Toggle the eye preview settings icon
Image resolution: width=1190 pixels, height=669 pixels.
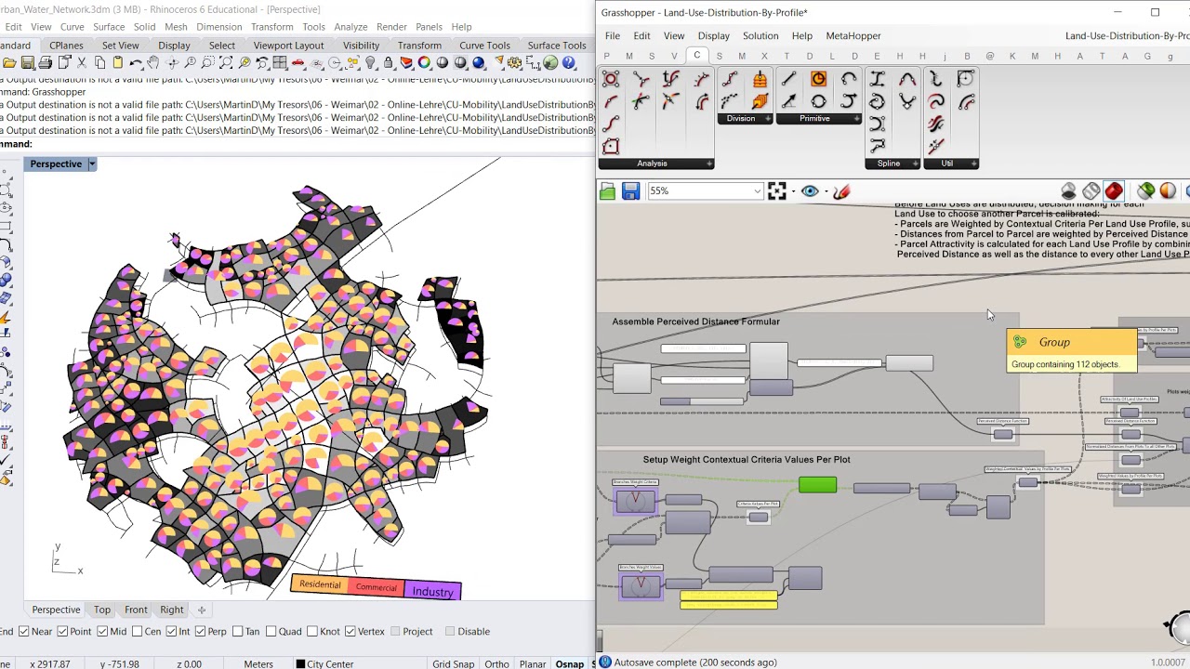(x=810, y=191)
